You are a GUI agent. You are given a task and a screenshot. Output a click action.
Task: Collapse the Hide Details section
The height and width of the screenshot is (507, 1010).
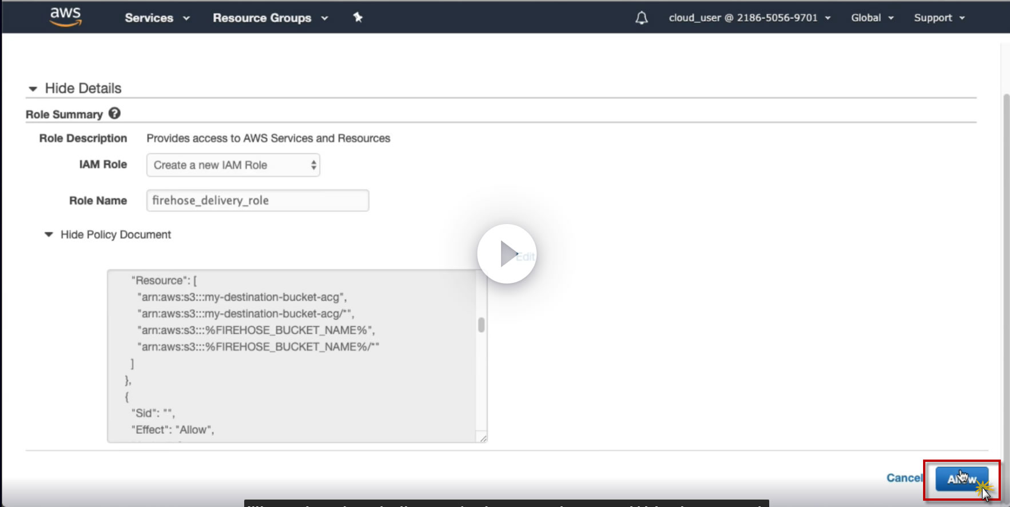point(75,89)
